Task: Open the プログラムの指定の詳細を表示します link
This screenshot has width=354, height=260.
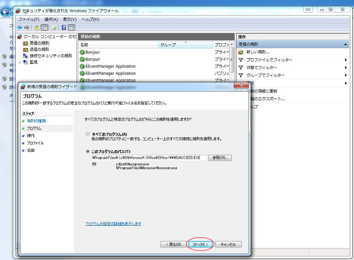Action: [113, 224]
